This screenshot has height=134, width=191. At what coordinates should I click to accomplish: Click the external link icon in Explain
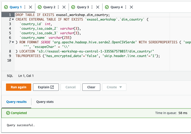pos(52,87)
